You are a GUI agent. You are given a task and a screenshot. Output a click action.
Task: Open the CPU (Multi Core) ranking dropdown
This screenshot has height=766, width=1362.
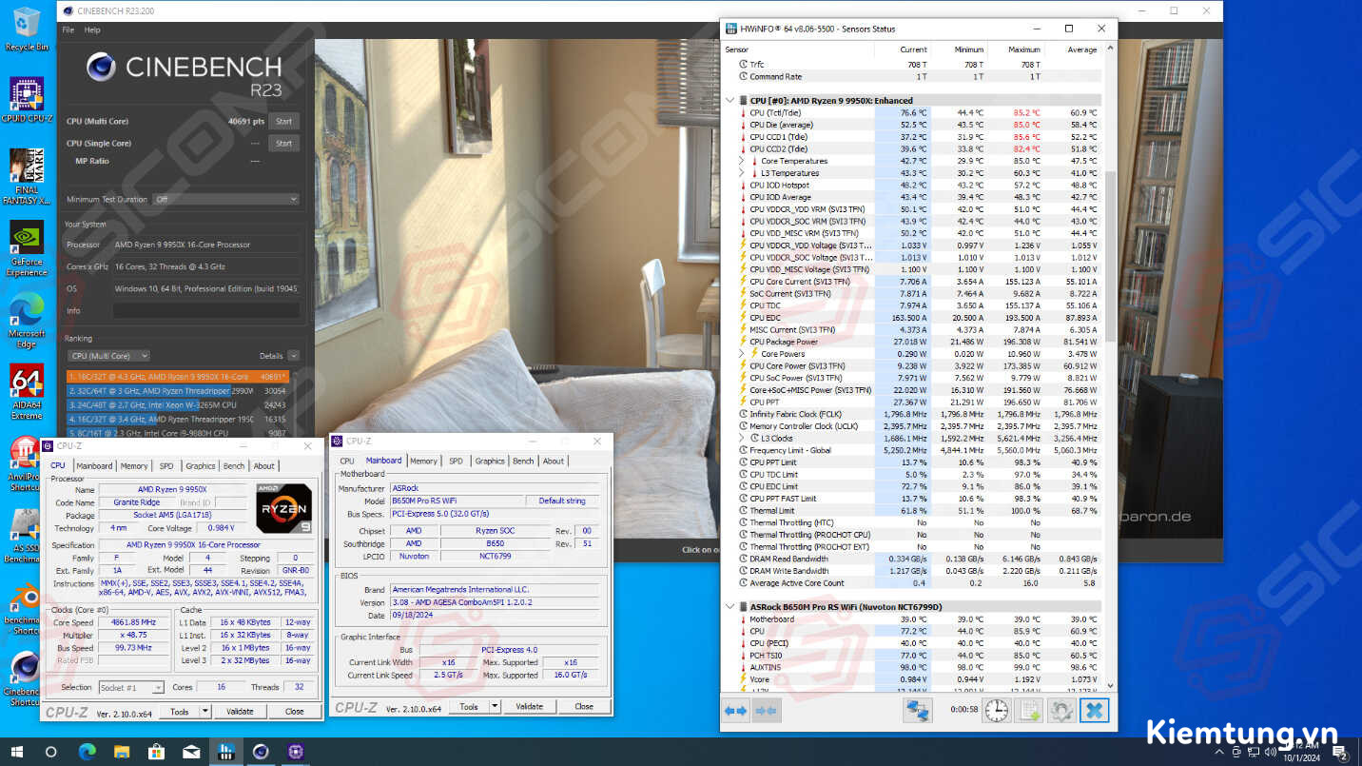click(x=109, y=356)
